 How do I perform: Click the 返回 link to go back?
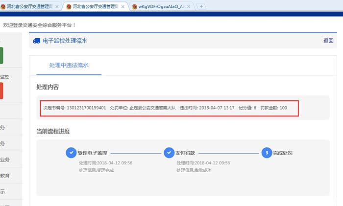point(328,41)
